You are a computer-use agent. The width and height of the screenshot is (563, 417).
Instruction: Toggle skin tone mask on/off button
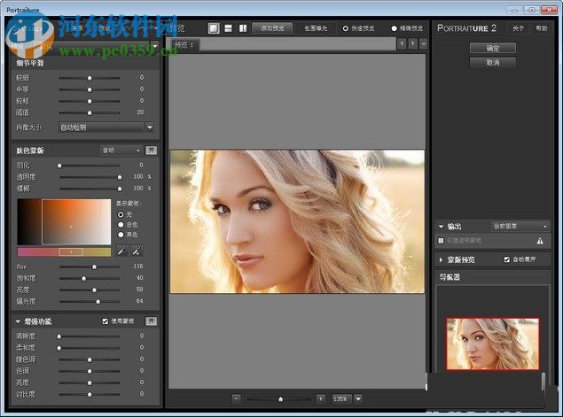tap(151, 151)
